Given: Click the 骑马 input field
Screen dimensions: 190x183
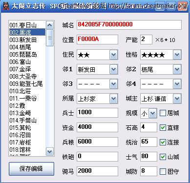Looking at the screenshot, I should coord(97,171).
